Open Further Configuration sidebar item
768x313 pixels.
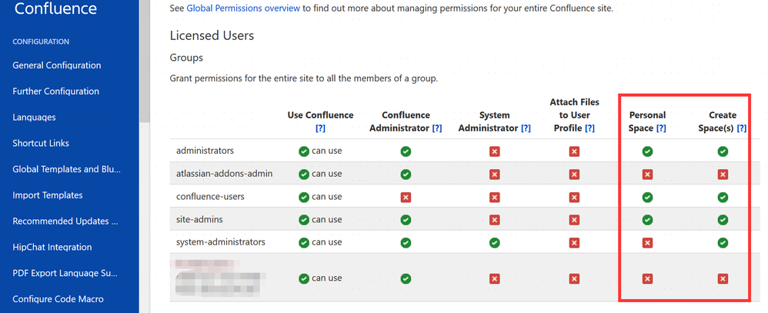click(56, 91)
